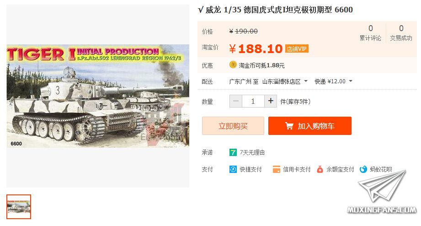This screenshot has height=226, width=421.
Task: Open the 交易成功 transactions count
Action: 401,33
